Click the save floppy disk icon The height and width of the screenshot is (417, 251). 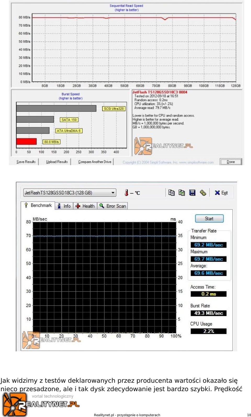(192, 193)
